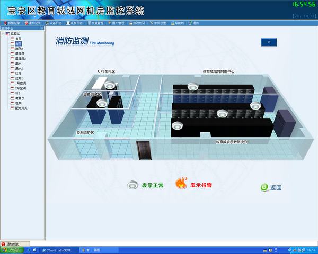Click 退出 exit in the toolbar
Viewport: 318px width, 254px height.
pos(194,23)
